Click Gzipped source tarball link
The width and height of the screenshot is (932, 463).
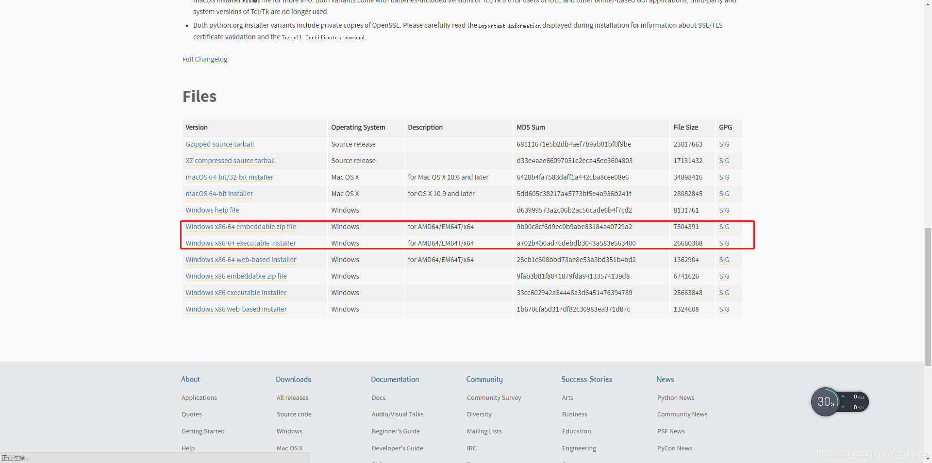pyautogui.click(x=220, y=144)
